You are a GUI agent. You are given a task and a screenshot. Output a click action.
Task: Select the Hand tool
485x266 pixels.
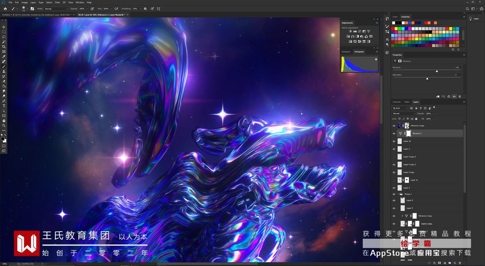pos(4,121)
